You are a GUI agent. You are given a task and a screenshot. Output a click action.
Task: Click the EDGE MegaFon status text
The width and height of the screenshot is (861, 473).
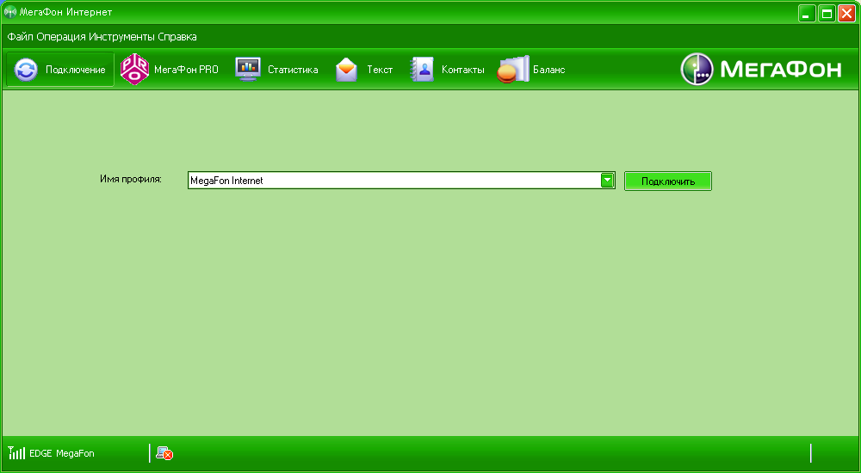(x=61, y=453)
